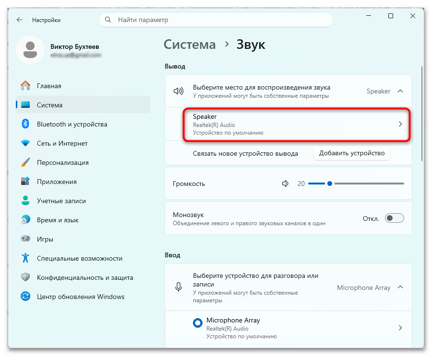
Task: Toggle the Монозвук switch
Action: [x=394, y=218]
